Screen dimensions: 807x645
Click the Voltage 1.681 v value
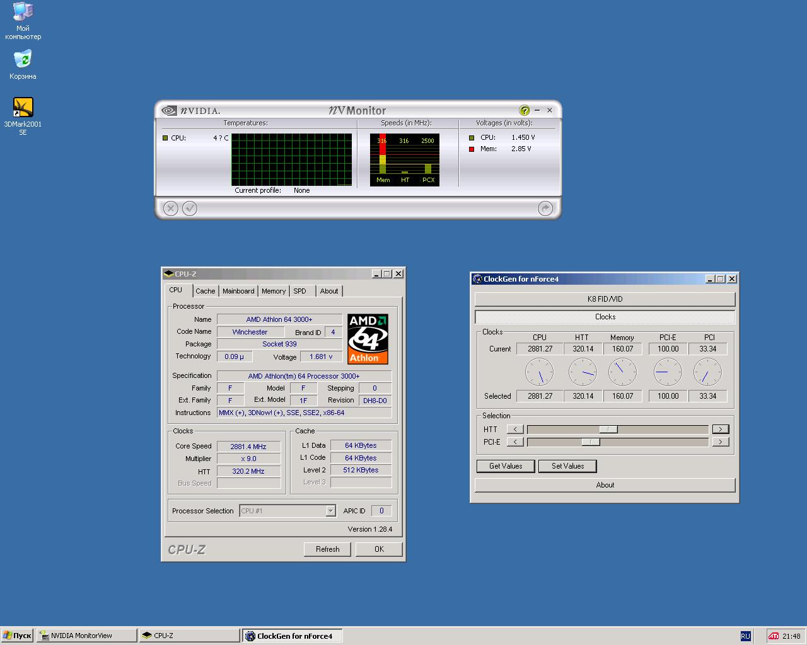321,357
